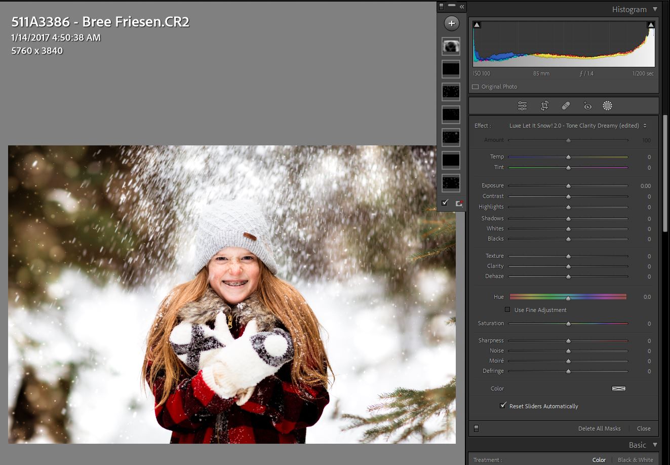Select the Color treatment option
Viewport: 670px width, 465px height.
599,460
